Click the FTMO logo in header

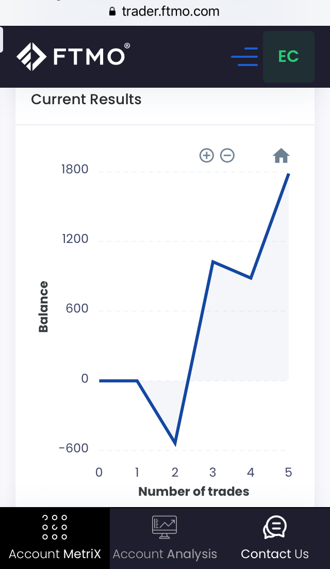[x=73, y=56]
